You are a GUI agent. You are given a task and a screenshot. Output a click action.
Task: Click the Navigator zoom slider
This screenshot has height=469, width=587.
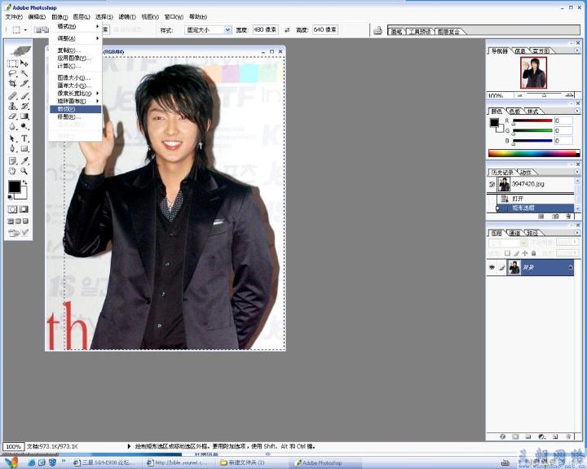(x=545, y=95)
